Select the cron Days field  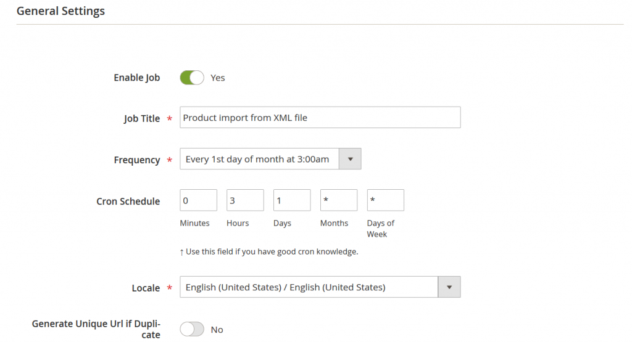[292, 200]
